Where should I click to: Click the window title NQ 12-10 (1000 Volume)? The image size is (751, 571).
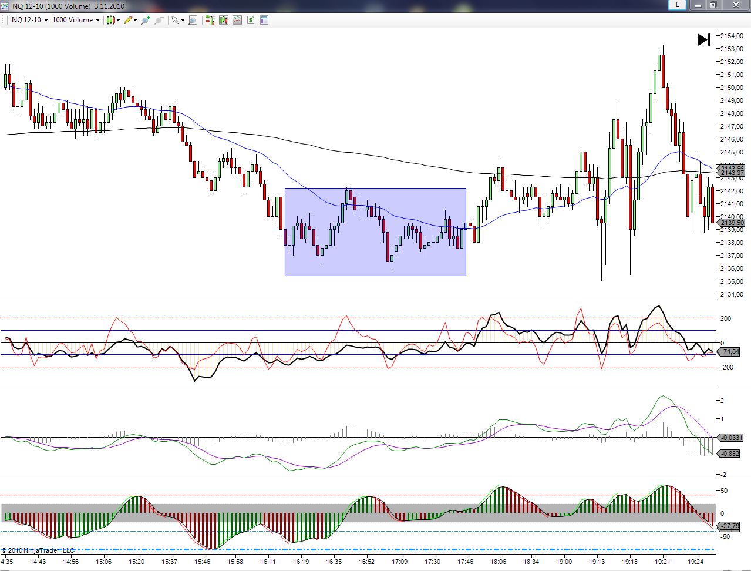tap(52, 6)
